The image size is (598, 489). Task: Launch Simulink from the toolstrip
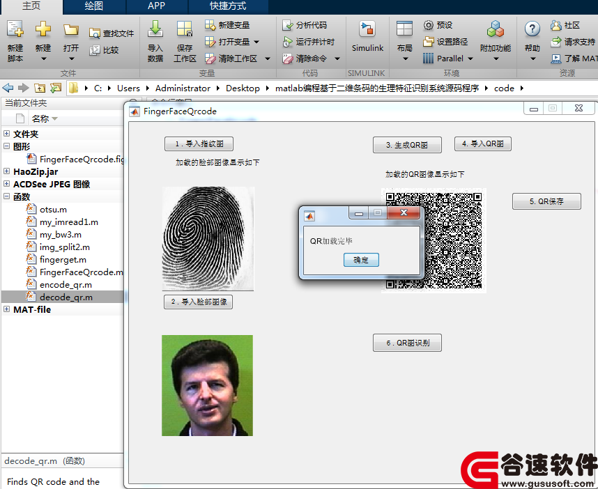tap(367, 36)
